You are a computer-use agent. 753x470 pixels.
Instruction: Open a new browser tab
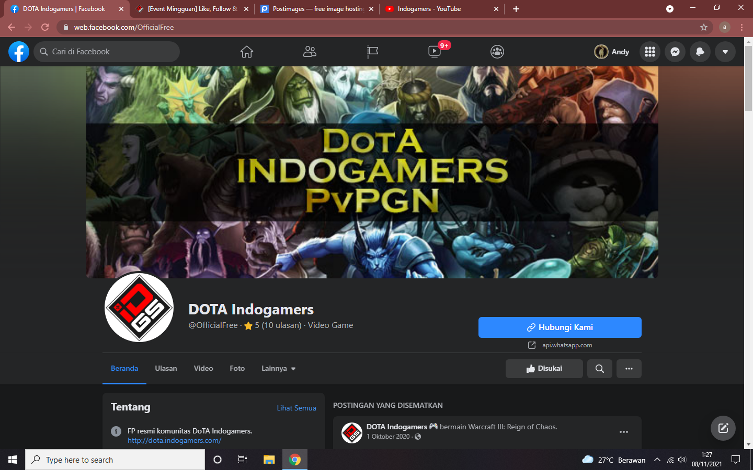[x=516, y=9]
